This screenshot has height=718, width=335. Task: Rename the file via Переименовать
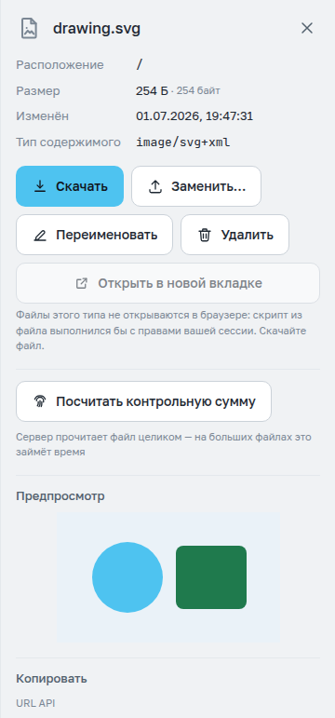pos(94,235)
